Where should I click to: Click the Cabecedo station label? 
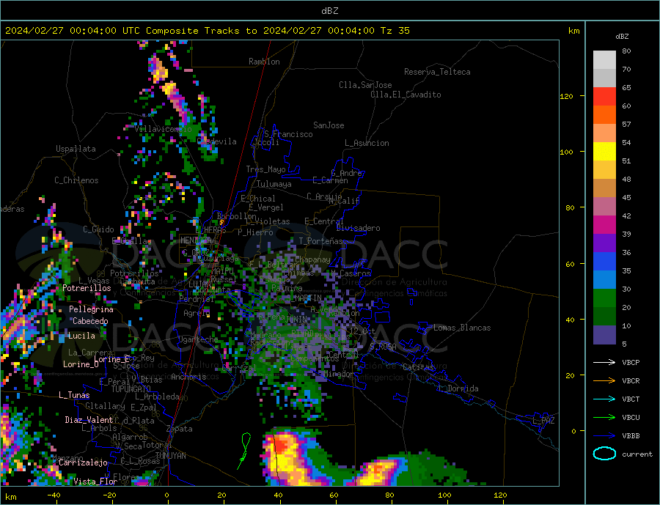(90, 321)
